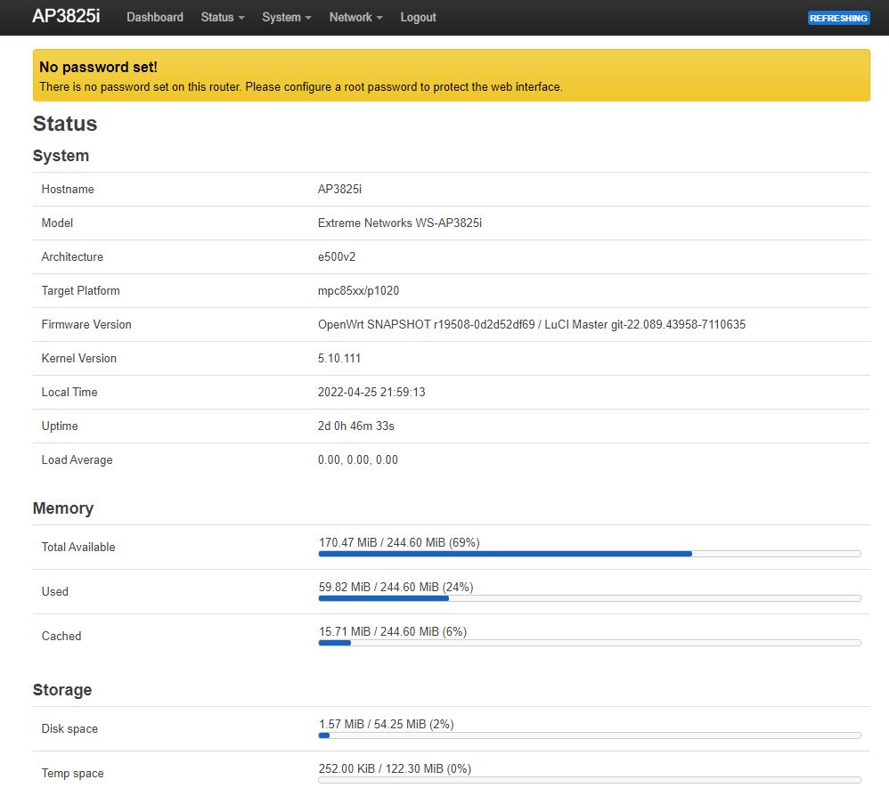The height and width of the screenshot is (804, 889).
Task: Log out via the Logout link
Action: 418,17
